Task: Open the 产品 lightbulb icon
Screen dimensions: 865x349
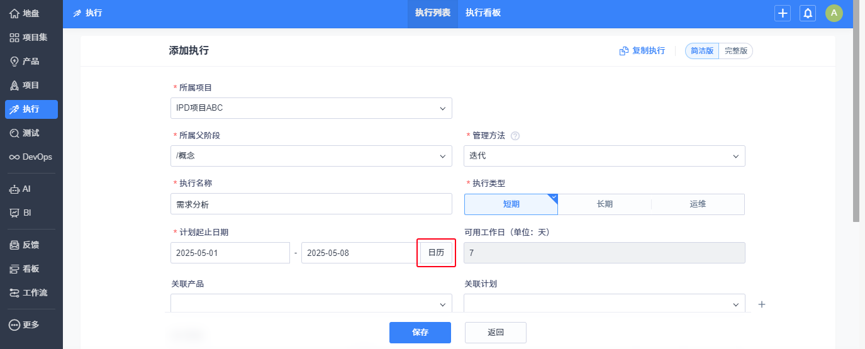Action: tap(14, 62)
